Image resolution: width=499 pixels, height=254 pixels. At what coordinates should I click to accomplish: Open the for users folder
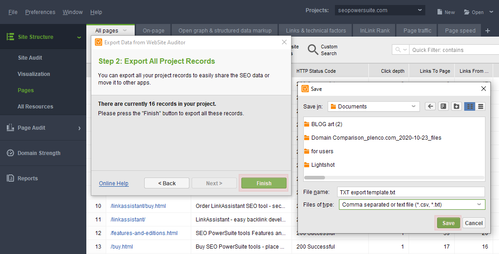click(x=319, y=151)
